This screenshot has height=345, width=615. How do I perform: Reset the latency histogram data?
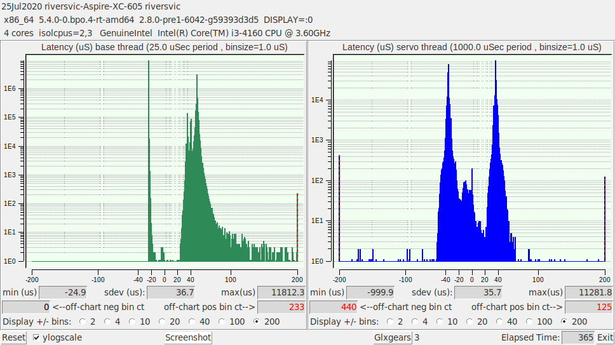pyautogui.click(x=14, y=337)
